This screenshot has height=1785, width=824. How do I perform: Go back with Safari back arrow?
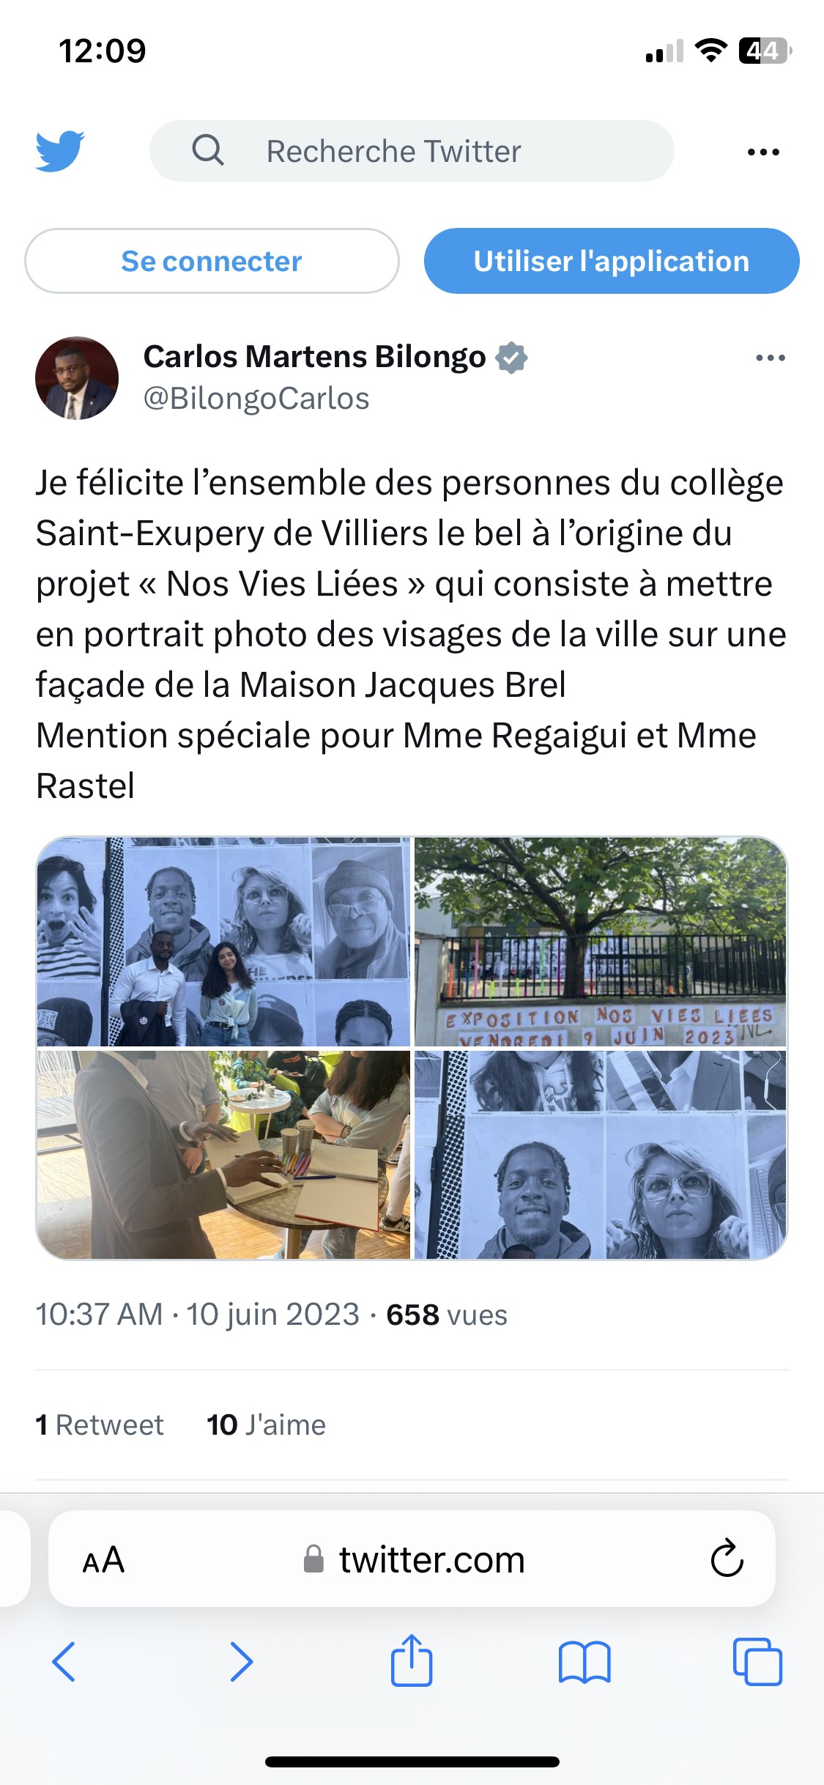[64, 1662]
